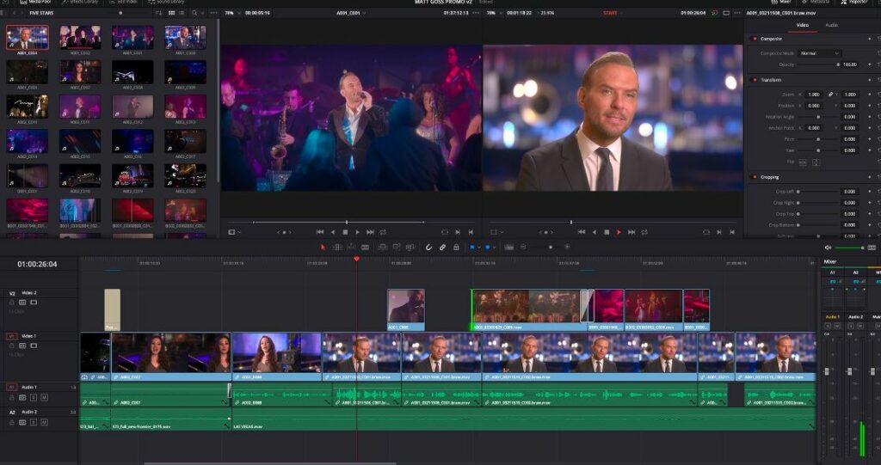Click the Overwrite Clip toolbar icon
This screenshot has width=881, height=465.
[x=397, y=247]
